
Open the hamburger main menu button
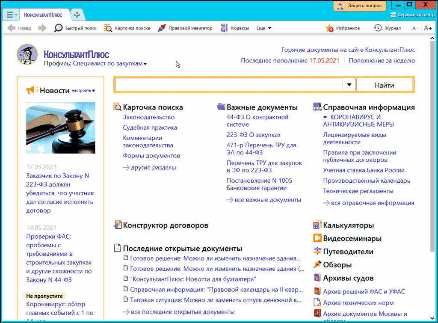point(11,15)
